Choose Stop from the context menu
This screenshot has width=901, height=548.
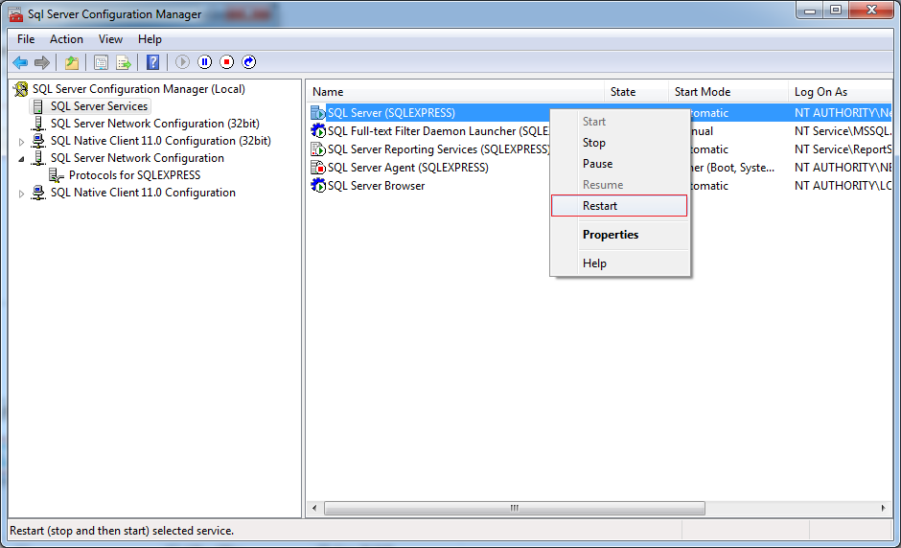tap(620, 143)
